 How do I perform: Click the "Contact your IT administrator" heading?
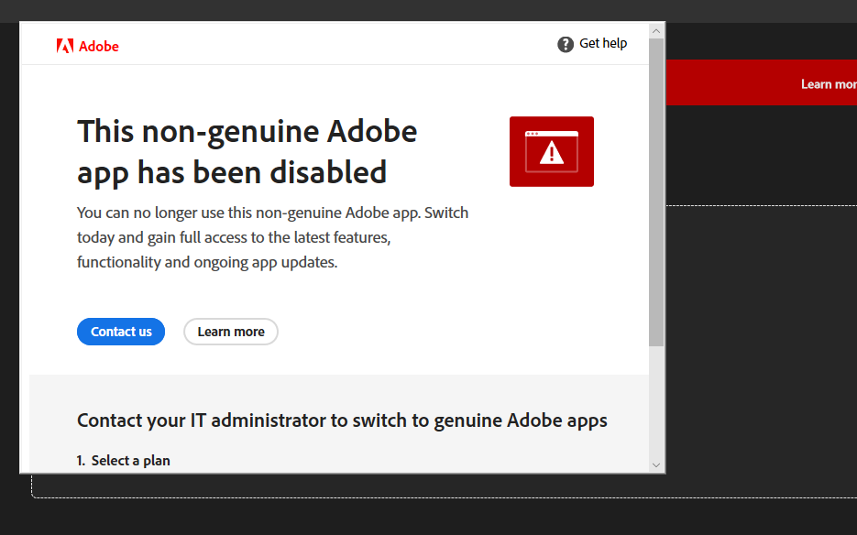click(342, 420)
